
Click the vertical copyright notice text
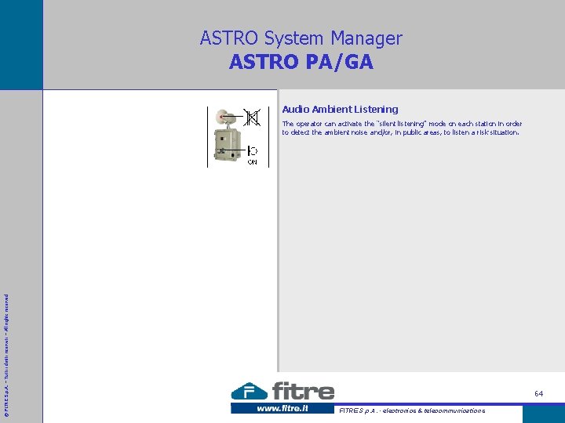click(6, 356)
